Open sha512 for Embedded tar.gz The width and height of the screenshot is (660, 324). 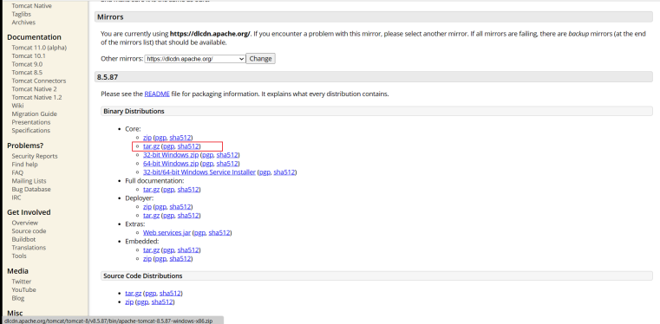[188, 250]
